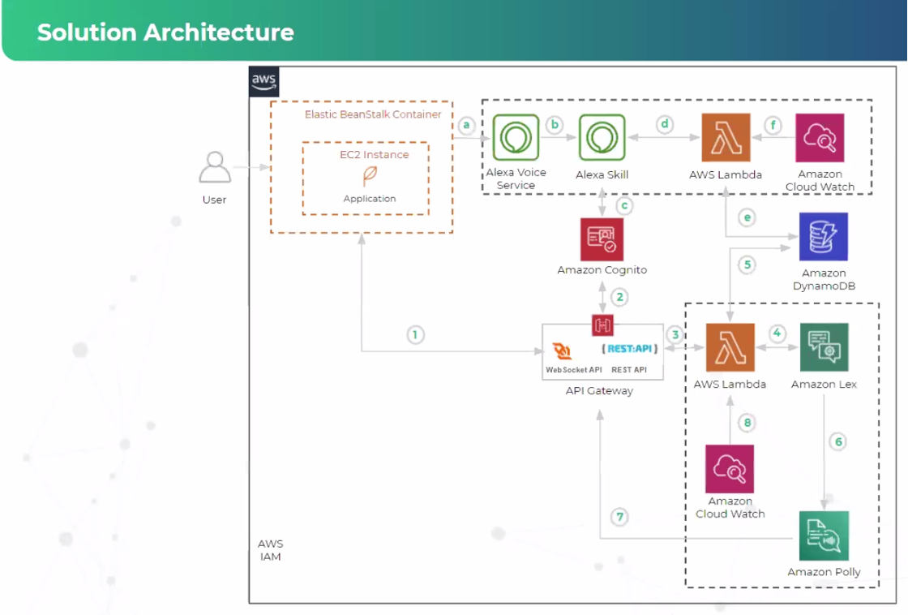Click the AWS logo in the top corner

coord(265,80)
